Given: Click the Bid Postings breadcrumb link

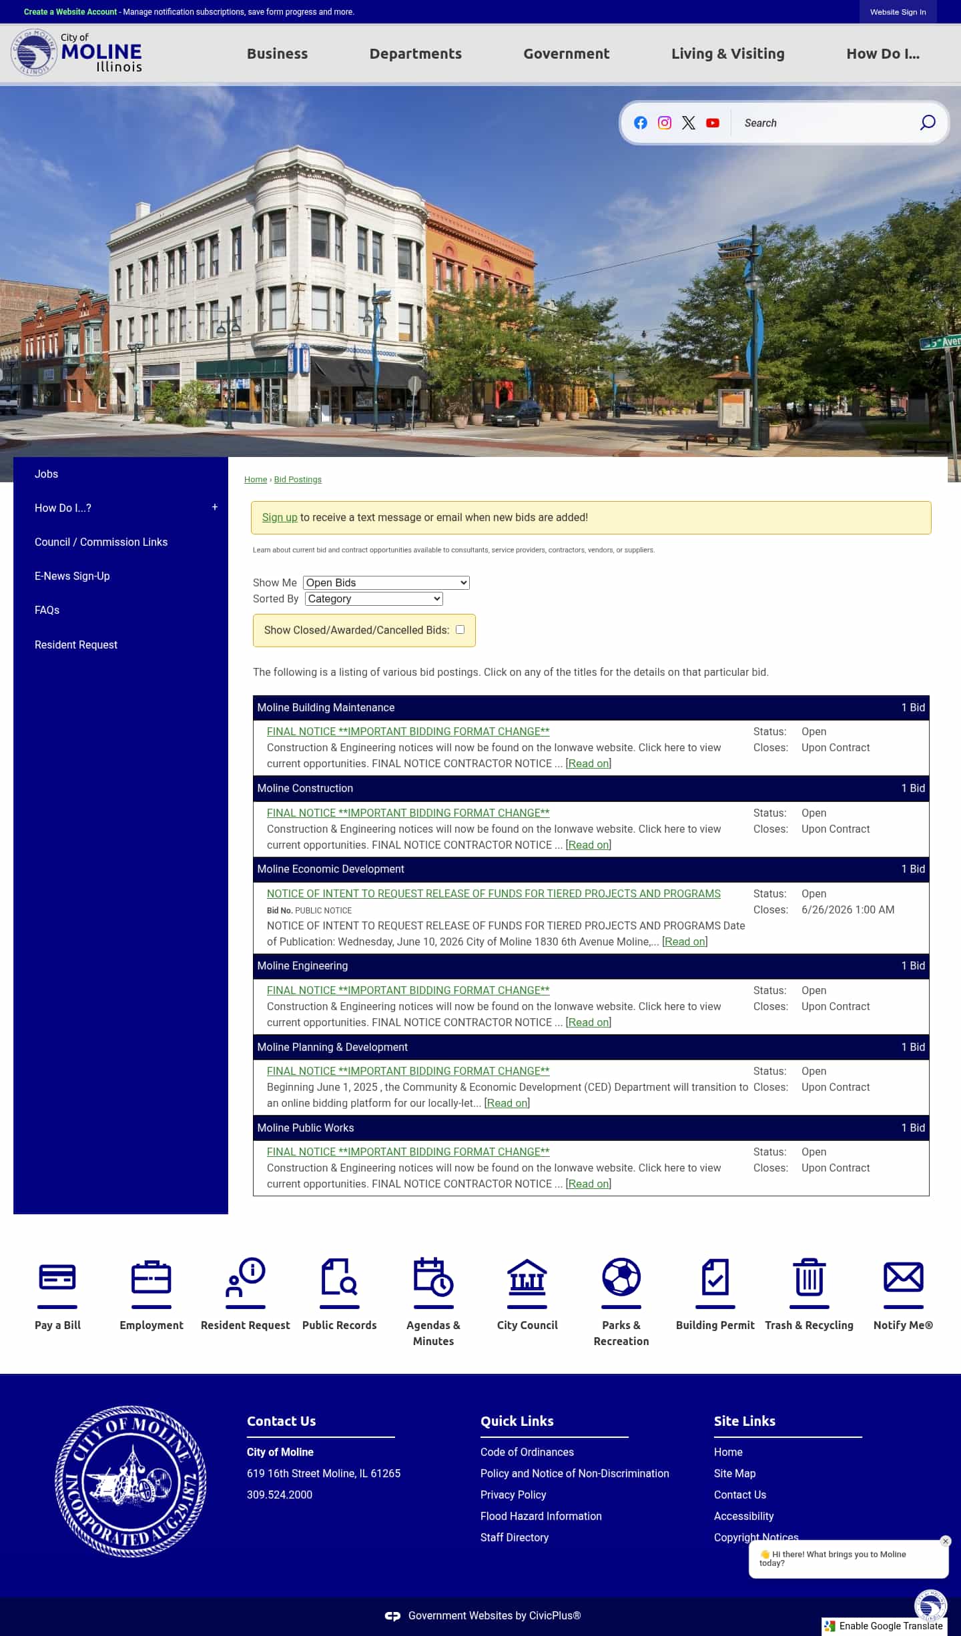Looking at the screenshot, I should (298, 480).
